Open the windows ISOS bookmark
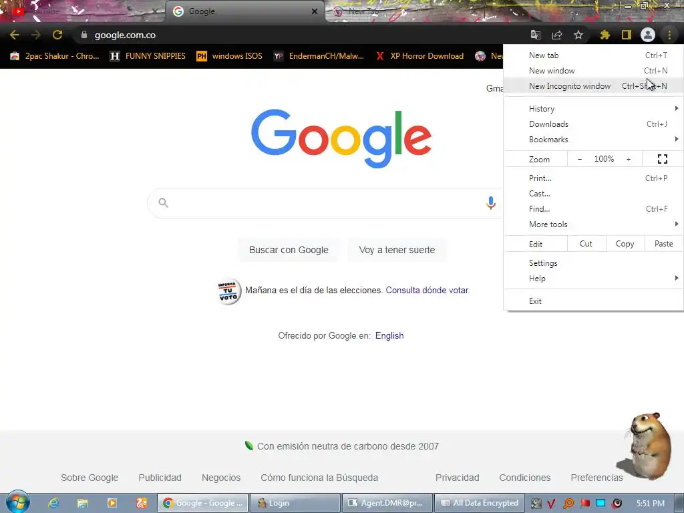Viewport: 684px width, 513px height. (x=230, y=56)
